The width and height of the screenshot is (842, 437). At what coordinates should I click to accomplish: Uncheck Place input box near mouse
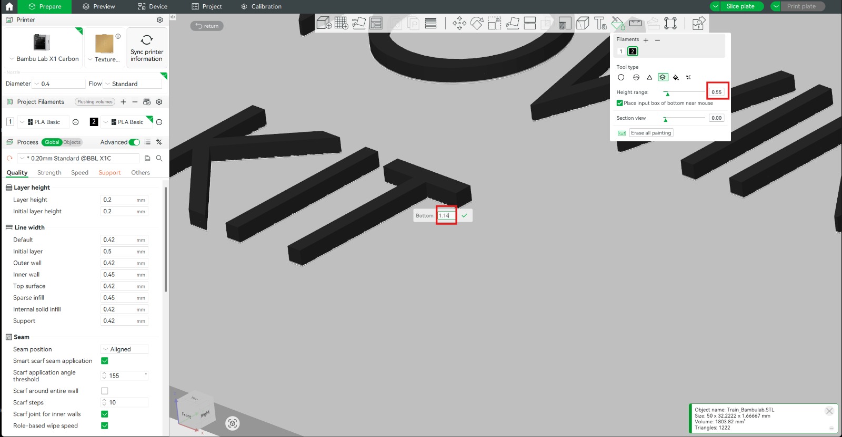point(620,103)
